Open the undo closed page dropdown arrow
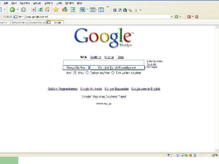The height and width of the screenshot is (164, 219). click(x=88, y=9)
